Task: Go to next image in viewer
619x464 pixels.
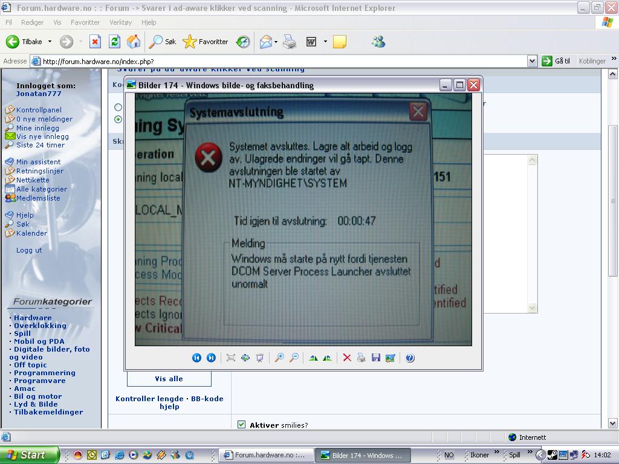Action: (211, 358)
